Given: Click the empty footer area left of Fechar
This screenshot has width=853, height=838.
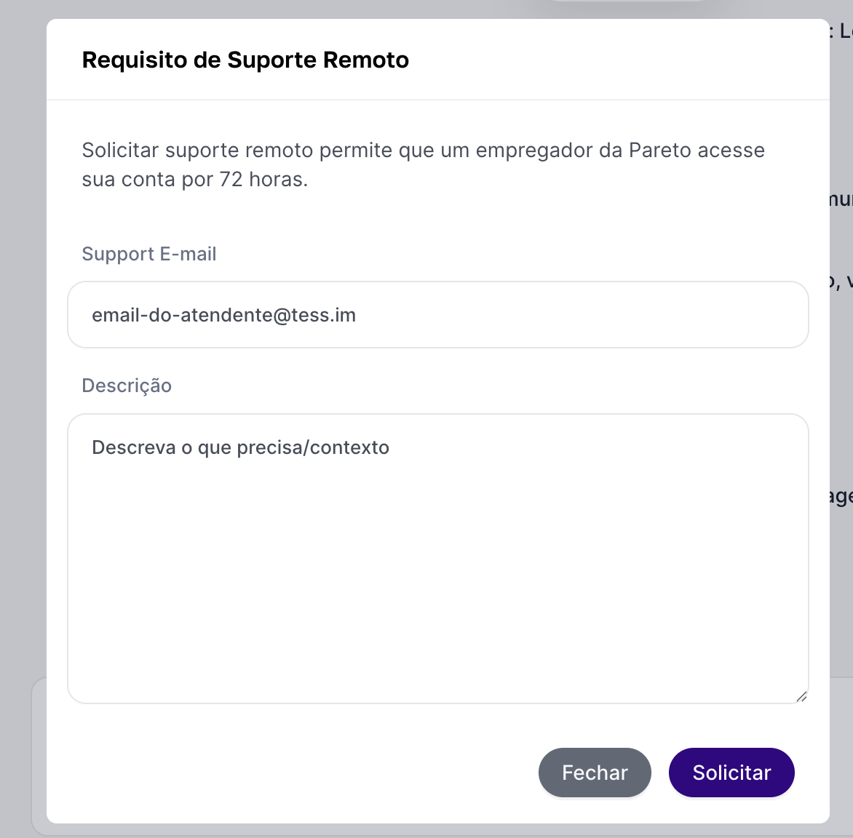Looking at the screenshot, I should 291,773.
